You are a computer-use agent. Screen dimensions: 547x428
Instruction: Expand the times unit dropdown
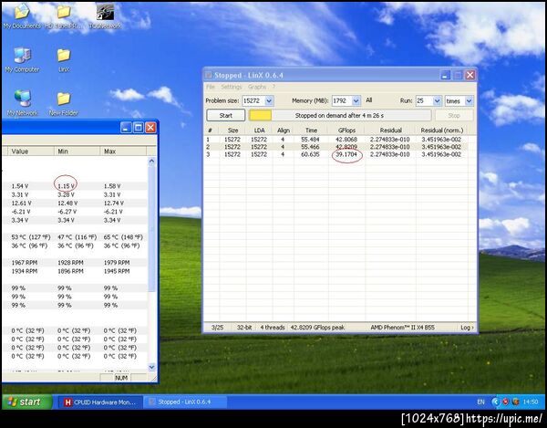click(470, 101)
